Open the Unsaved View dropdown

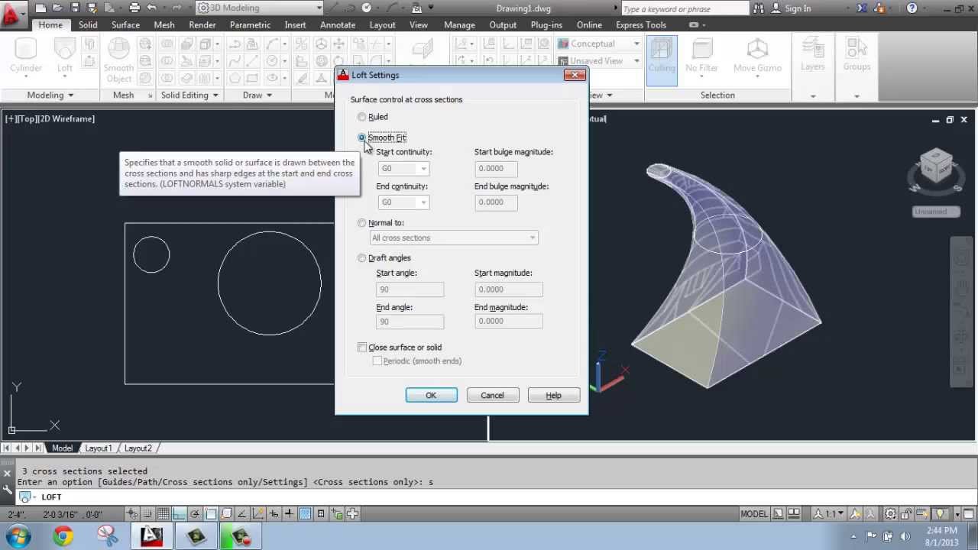(x=598, y=61)
